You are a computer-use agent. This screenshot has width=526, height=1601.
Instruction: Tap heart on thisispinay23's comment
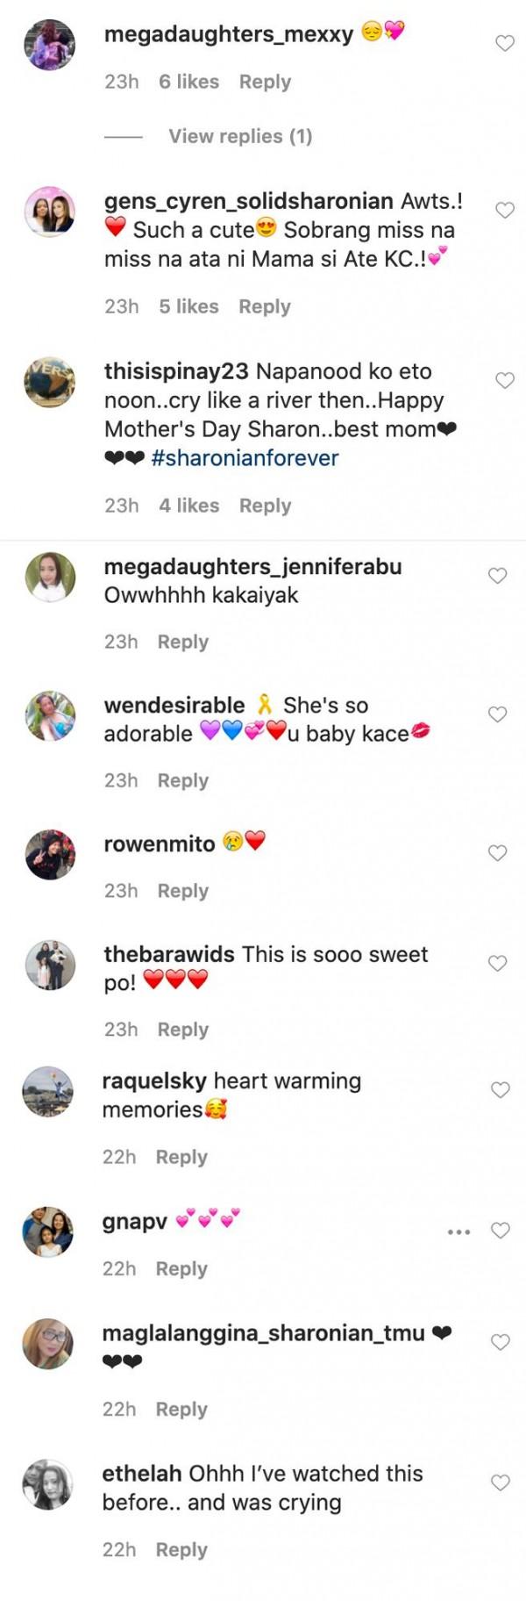pos(505,380)
